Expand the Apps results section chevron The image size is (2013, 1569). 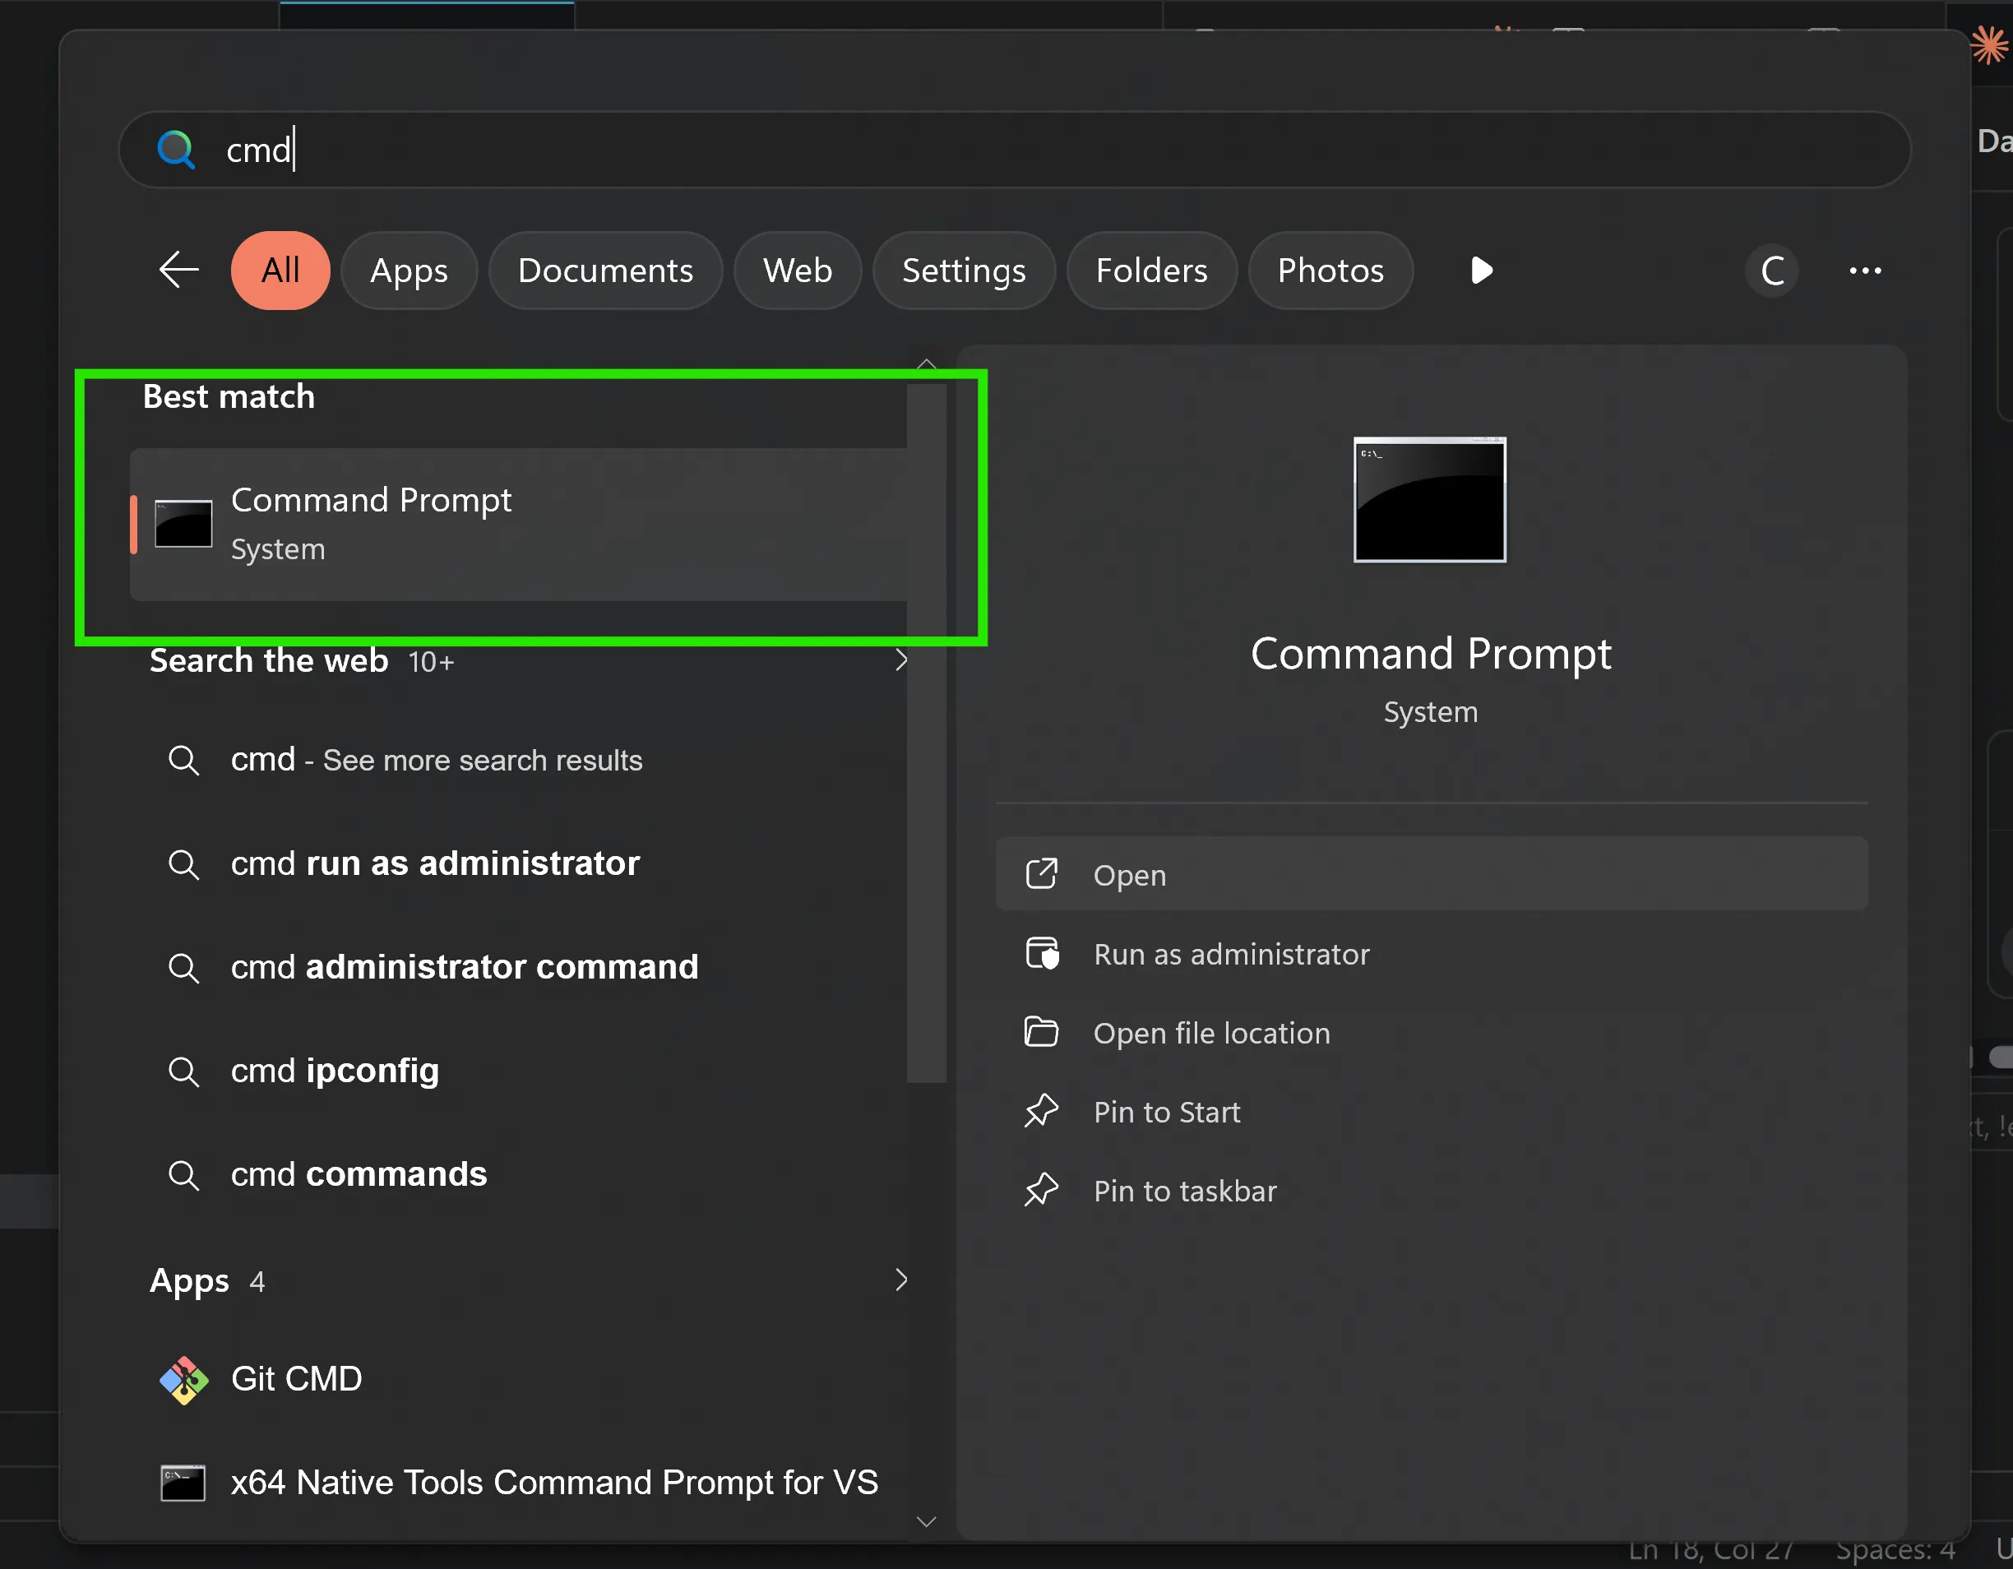tap(901, 1280)
